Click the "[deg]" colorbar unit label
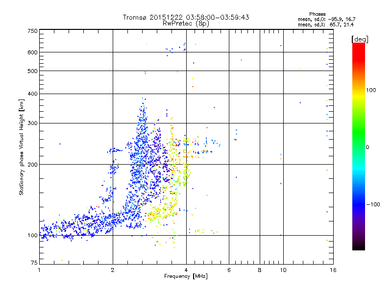This screenshot has height=294, width=392. tap(360, 39)
